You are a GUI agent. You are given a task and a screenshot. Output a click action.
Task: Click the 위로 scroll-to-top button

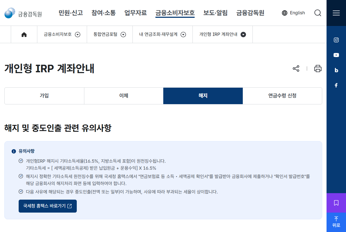[336, 222]
